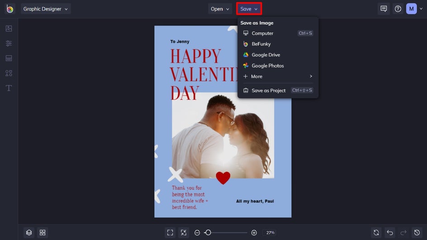Click the zoom out minus icon

(197, 233)
